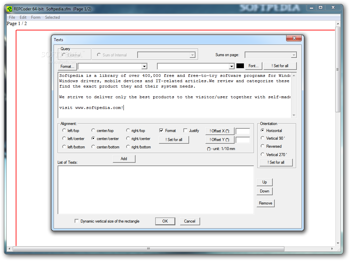Click down arrow of text area scrollbar
The image size is (350, 261).
(294, 115)
